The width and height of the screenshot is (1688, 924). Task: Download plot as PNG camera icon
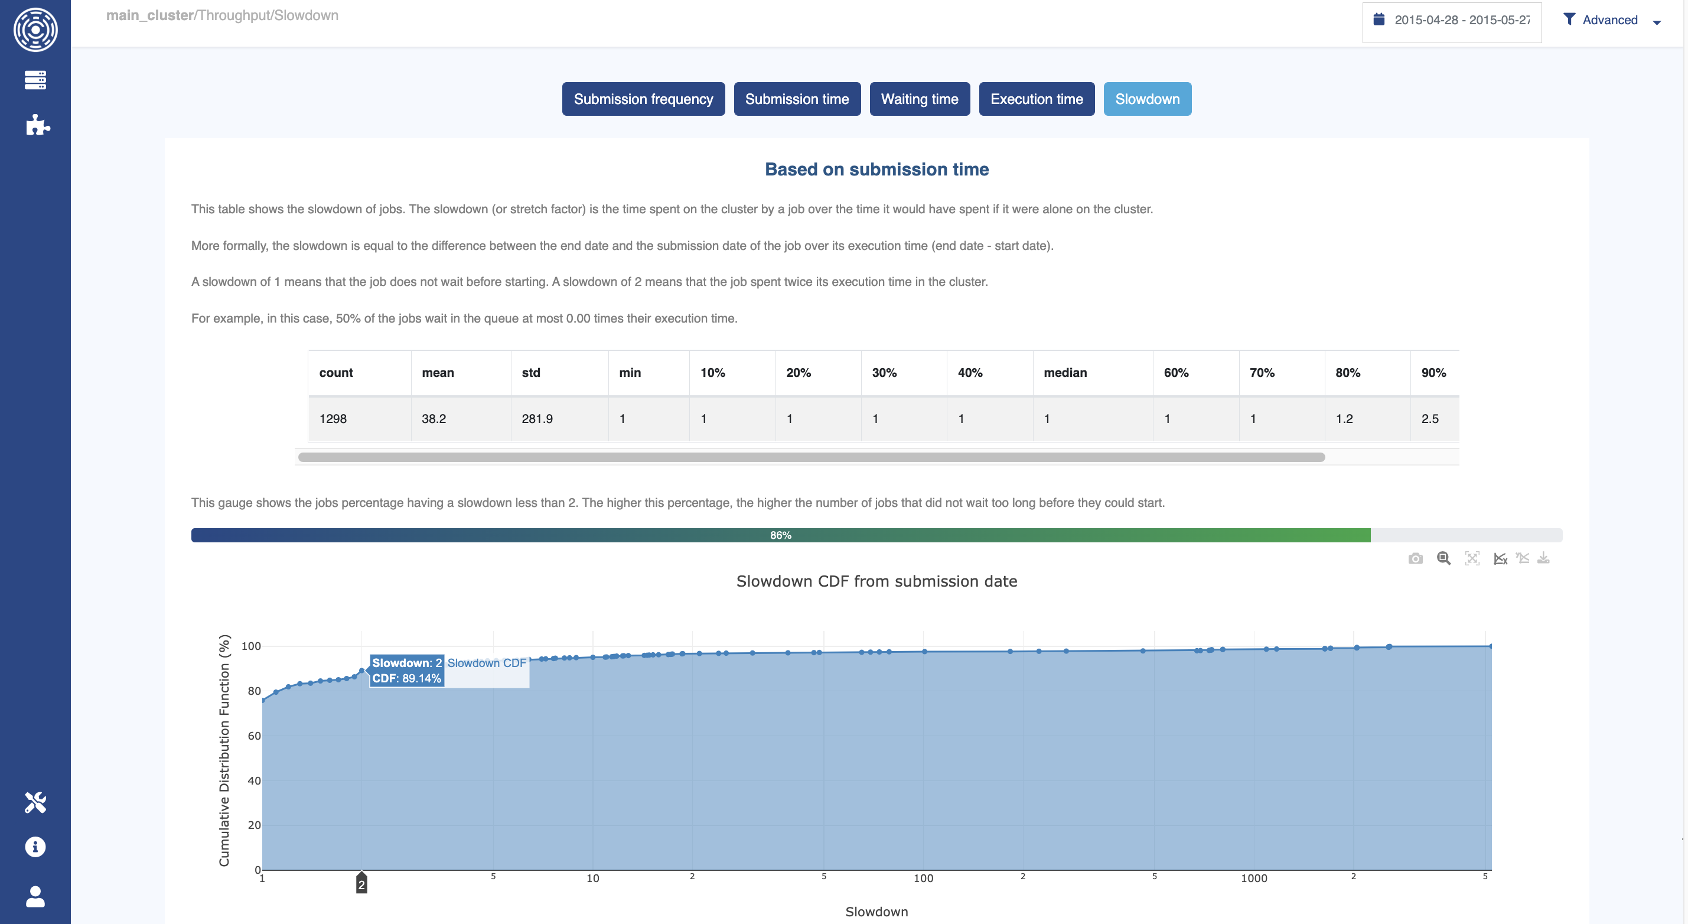(1415, 558)
